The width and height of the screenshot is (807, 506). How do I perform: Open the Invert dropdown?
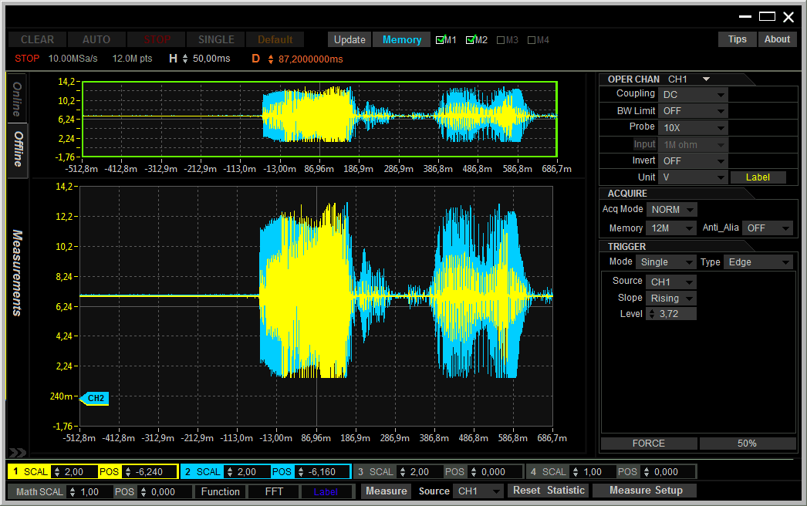tap(694, 161)
